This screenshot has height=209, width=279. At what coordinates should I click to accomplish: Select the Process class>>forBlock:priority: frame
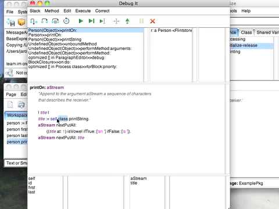(85, 67)
